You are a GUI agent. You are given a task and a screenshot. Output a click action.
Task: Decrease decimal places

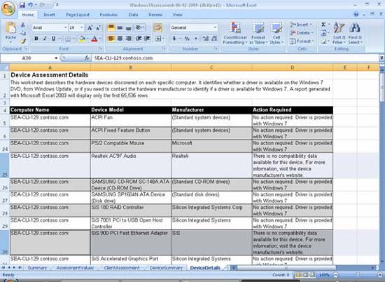[214, 39]
